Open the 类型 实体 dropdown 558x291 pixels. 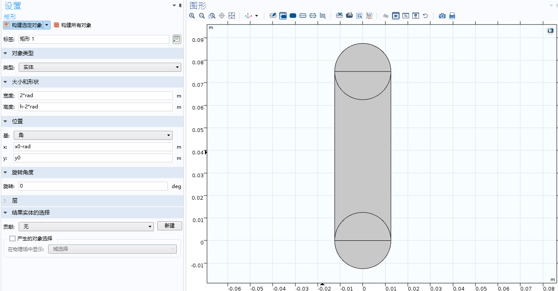click(100, 67)
